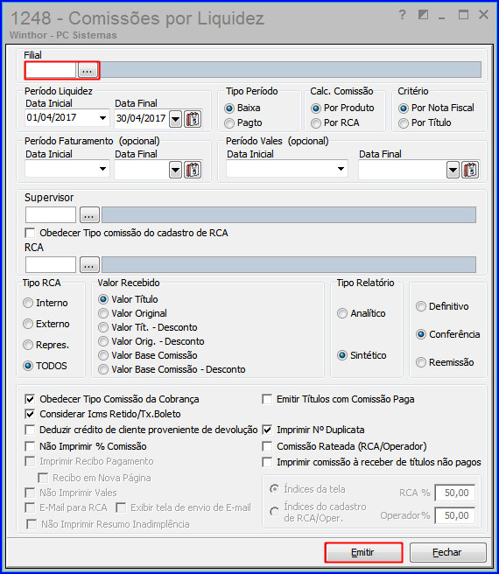Click the Supervisor code input field
The width and height of the screenshot is (499, 574).
(51, 215)
